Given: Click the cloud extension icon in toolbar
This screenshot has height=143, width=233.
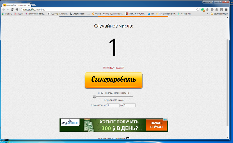Looking at the screenshot, I should pyautogui.click(x=217, y=9).
